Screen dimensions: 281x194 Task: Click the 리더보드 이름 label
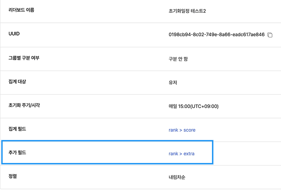(21, 10)
